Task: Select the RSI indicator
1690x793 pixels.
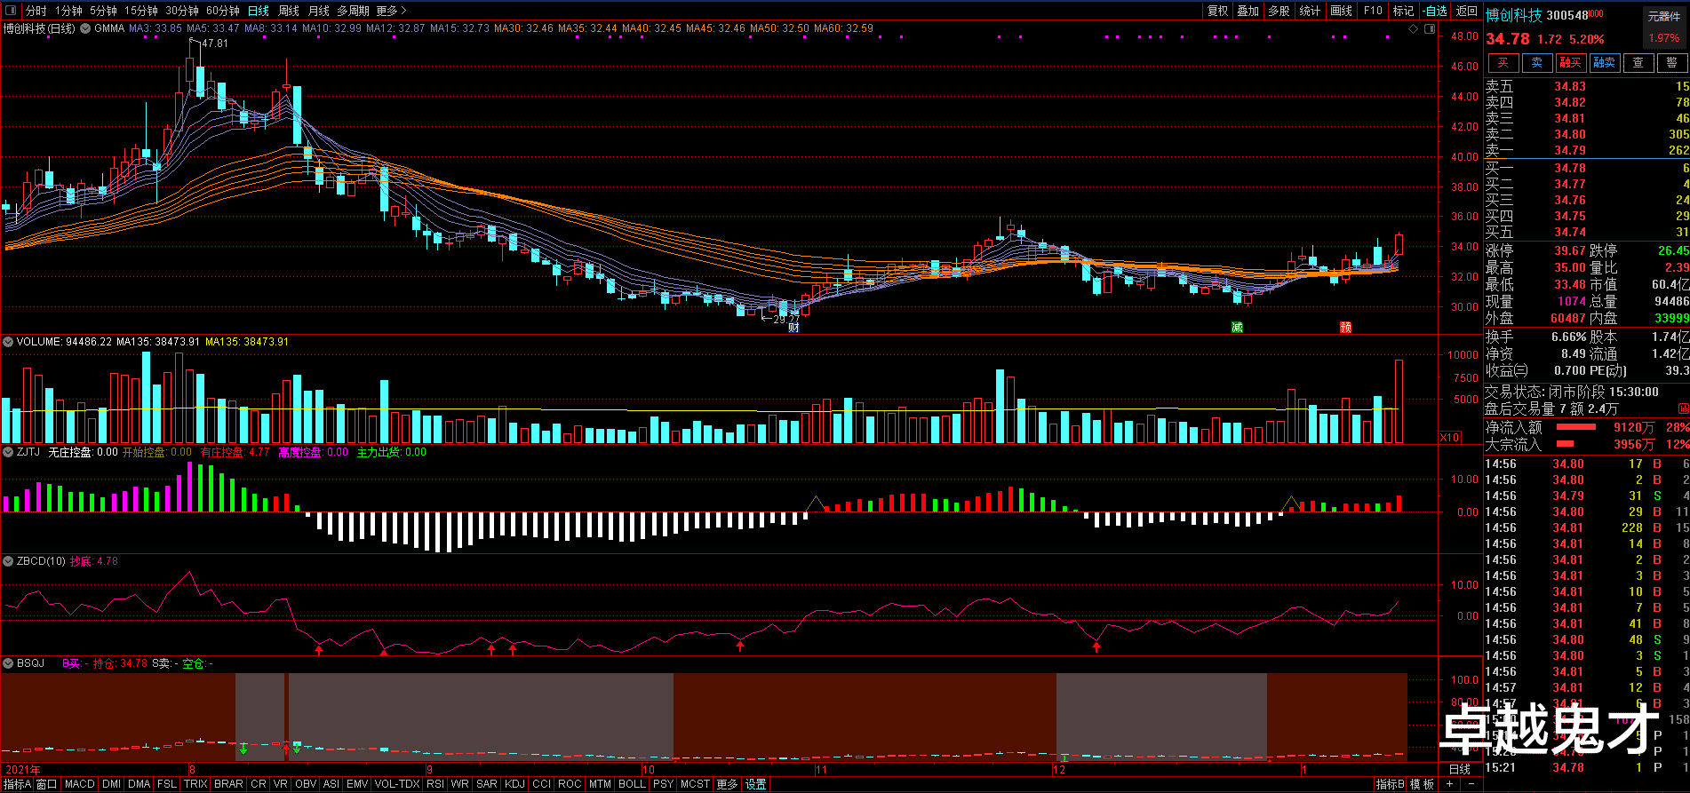Action: 435,784
